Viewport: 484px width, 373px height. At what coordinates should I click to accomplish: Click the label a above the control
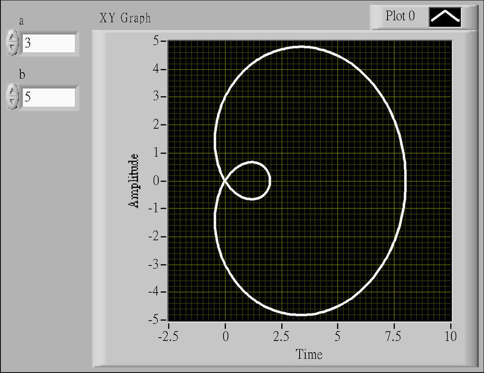21,21
